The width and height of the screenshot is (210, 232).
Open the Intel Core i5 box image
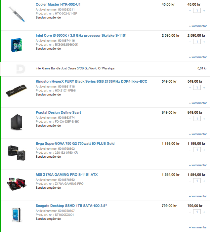17,45
